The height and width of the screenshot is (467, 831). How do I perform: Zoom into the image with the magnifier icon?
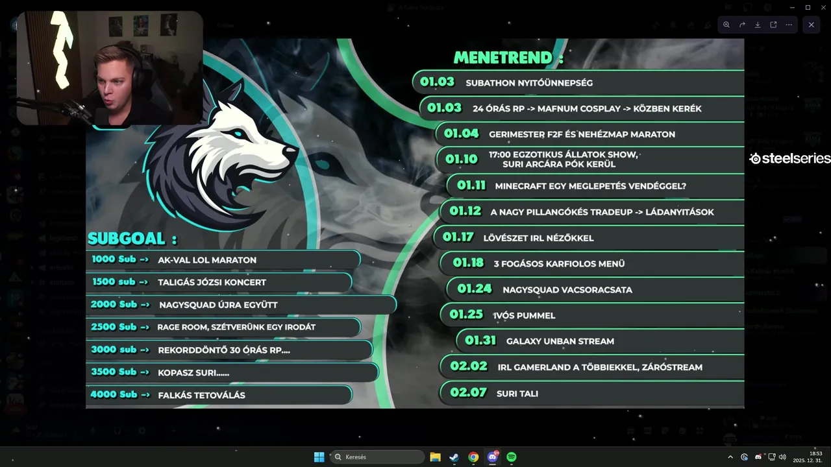[726, 25]
